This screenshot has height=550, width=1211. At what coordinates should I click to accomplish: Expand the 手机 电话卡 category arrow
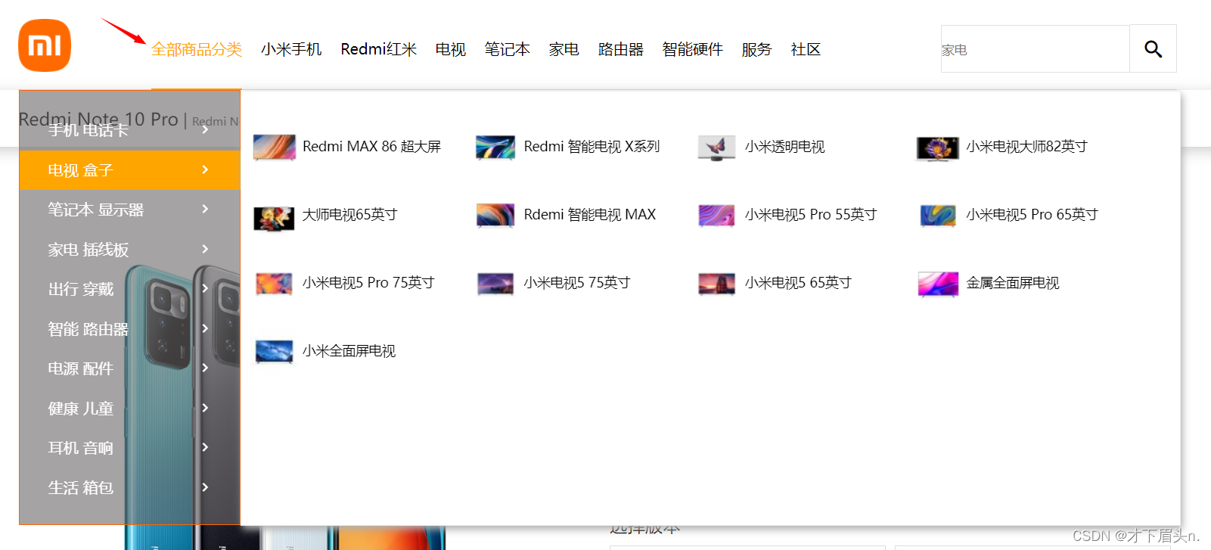click(205, 129)
